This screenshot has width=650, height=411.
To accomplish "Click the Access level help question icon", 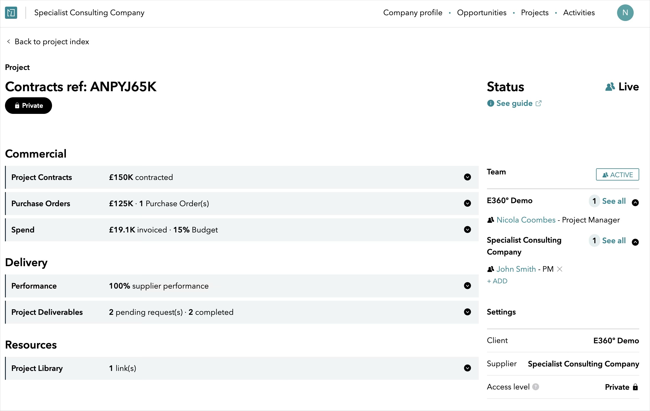I will pyautogui.click(x=535, y=387).
